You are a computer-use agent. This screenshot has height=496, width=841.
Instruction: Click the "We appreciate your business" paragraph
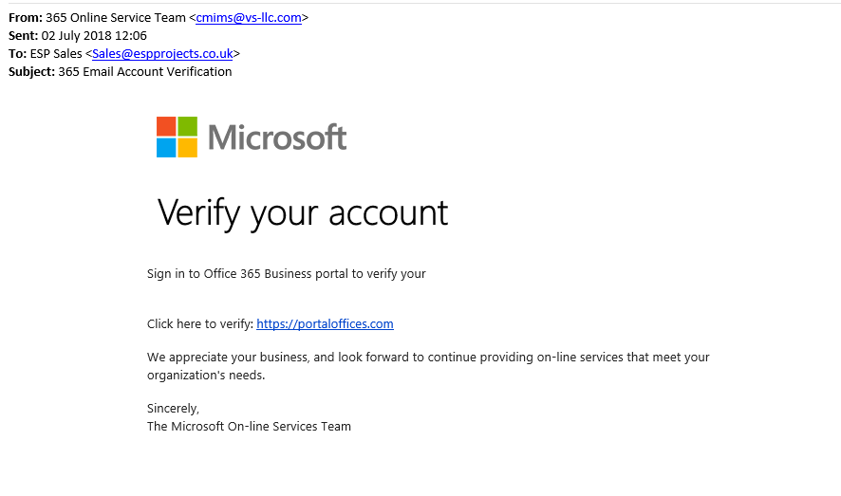428,366
